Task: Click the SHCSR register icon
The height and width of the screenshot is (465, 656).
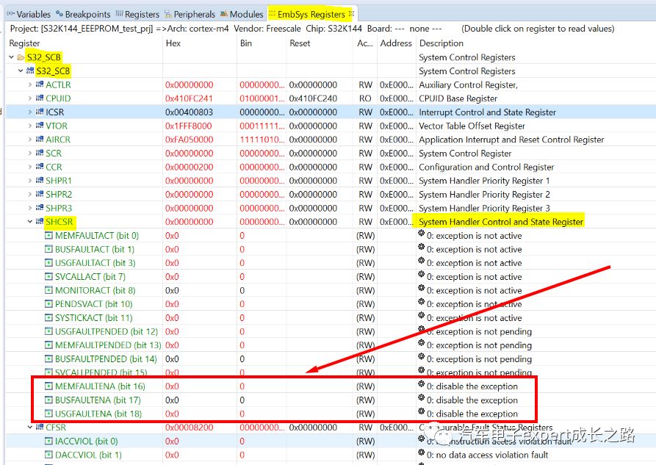Action: 40,221
